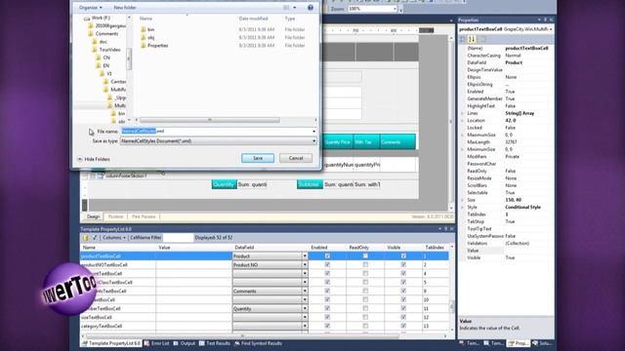This screenshot has height=351, width=625.
Task: Select the sizeTextBoxCell row name
Action: coord(97,318)
